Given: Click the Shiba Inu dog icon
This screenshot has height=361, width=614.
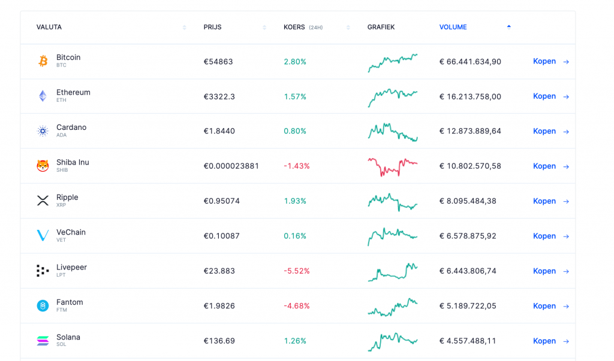Looking at the screenshot, I should point(43,166).
